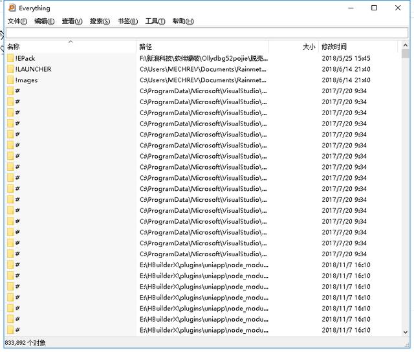Close the Everything window
This screenshot has height=352, width=414.
pyautogui.click(x=398, y=8)
